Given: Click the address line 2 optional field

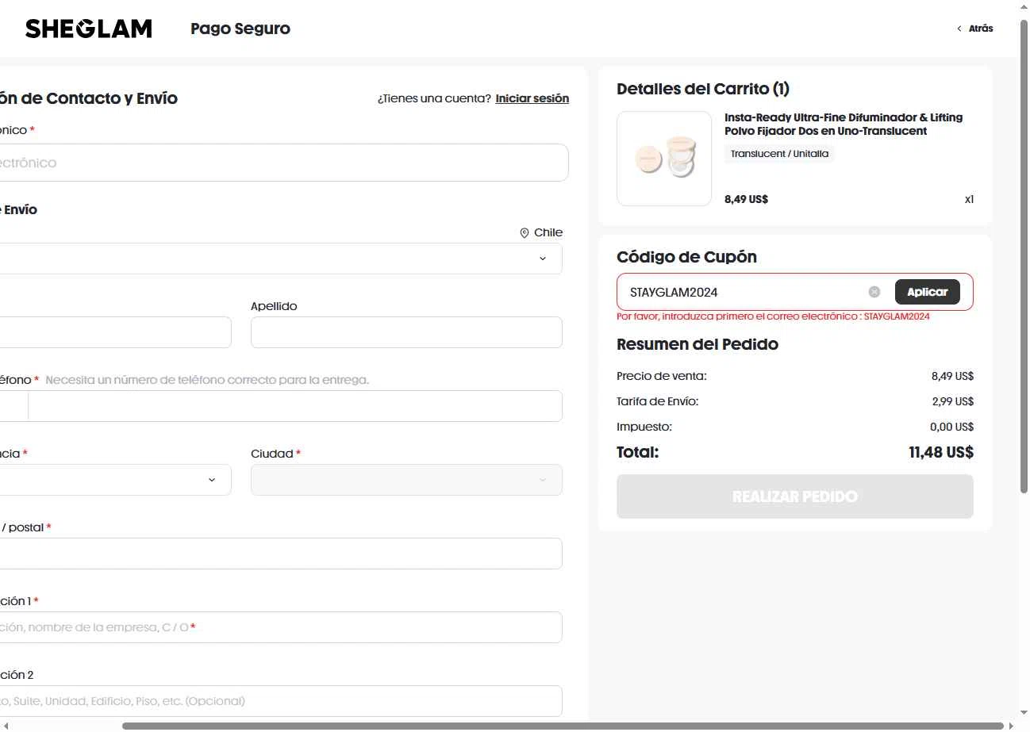Looking at the screenshot, I should (x=279, y=701).
